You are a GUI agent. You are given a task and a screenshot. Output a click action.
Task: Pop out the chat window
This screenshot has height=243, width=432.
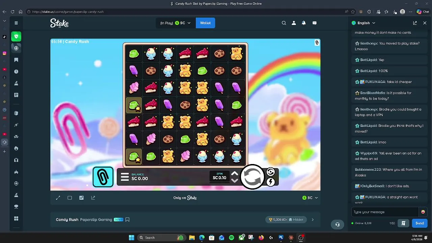point(415,23)
